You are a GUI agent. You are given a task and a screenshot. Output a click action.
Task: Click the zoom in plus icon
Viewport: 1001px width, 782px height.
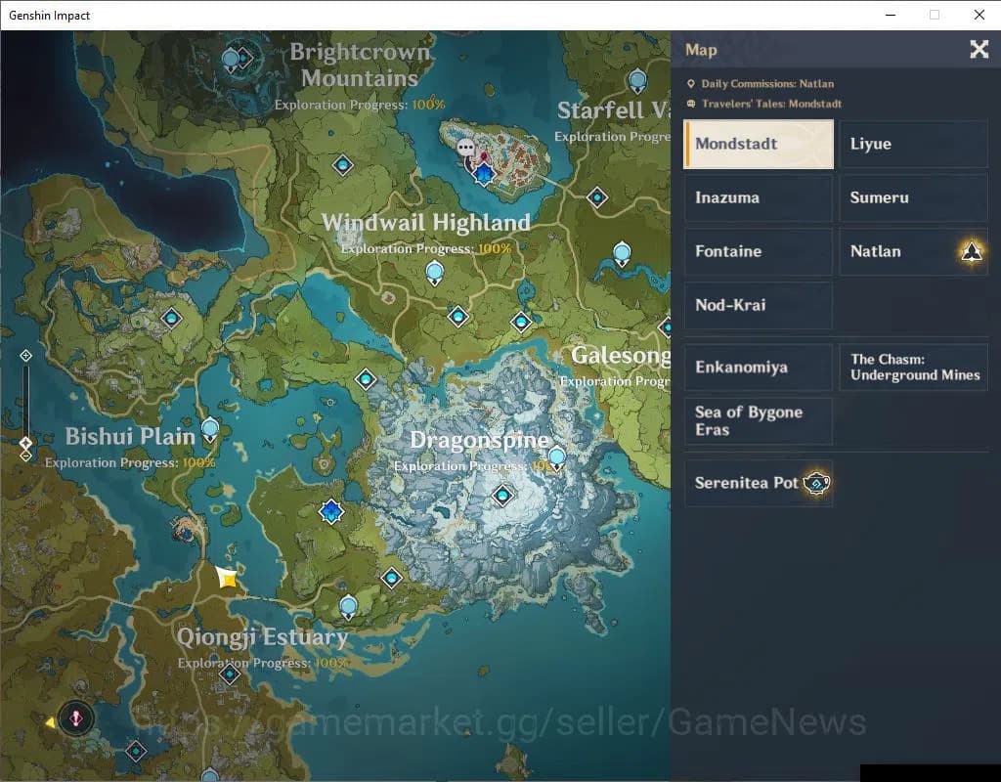click(26, 356)
